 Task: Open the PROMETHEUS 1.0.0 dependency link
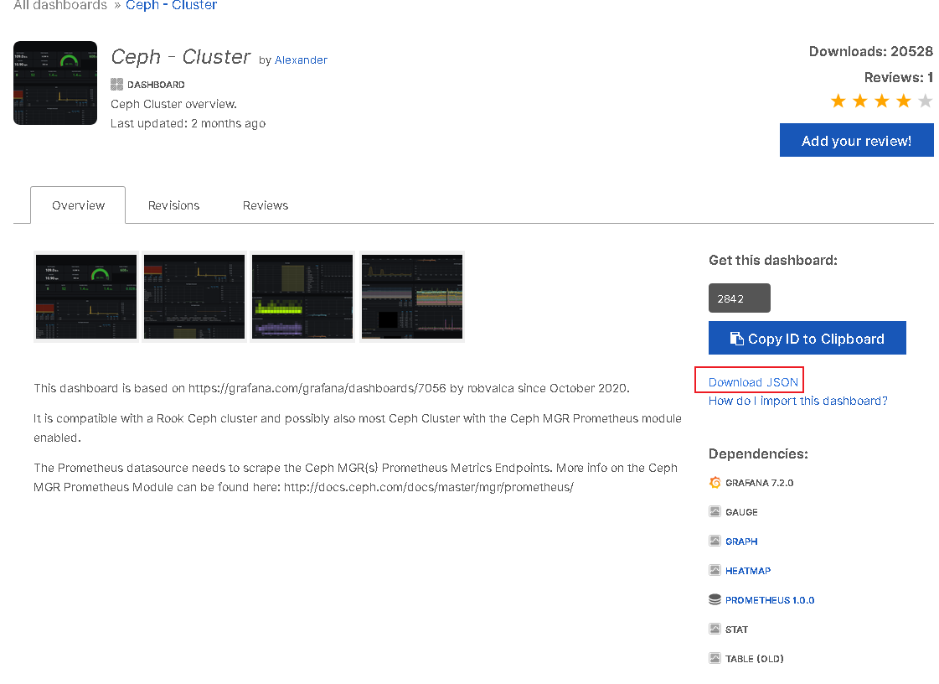(x=770, y=600)
